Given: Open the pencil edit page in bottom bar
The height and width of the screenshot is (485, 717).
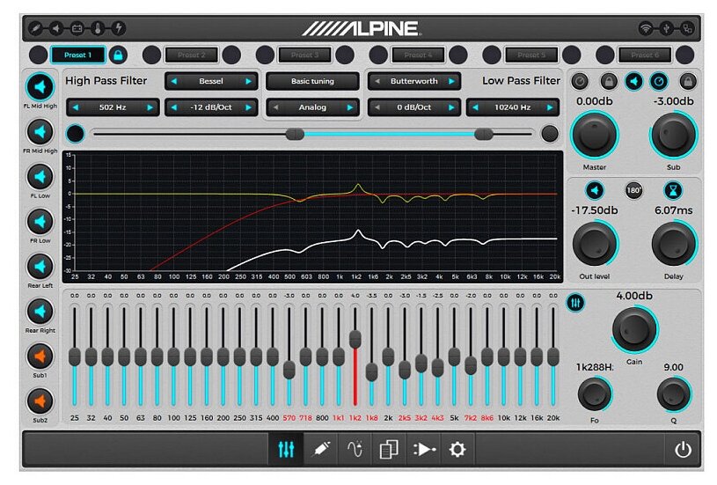Looking at the screenshot, I should click(320, 449).
